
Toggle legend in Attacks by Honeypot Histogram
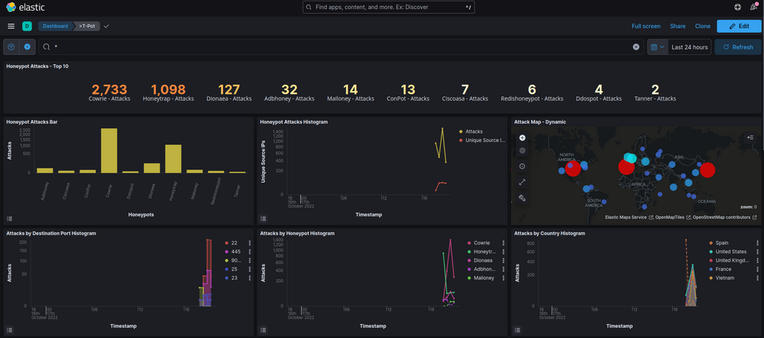coord(264,330)
